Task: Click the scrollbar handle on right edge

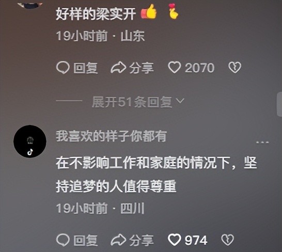Action: pyautogui.click(x=279, y=104)
